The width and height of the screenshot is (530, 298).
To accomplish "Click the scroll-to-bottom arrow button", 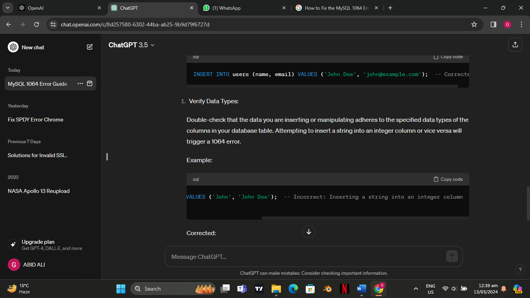I will click(309, 232).
